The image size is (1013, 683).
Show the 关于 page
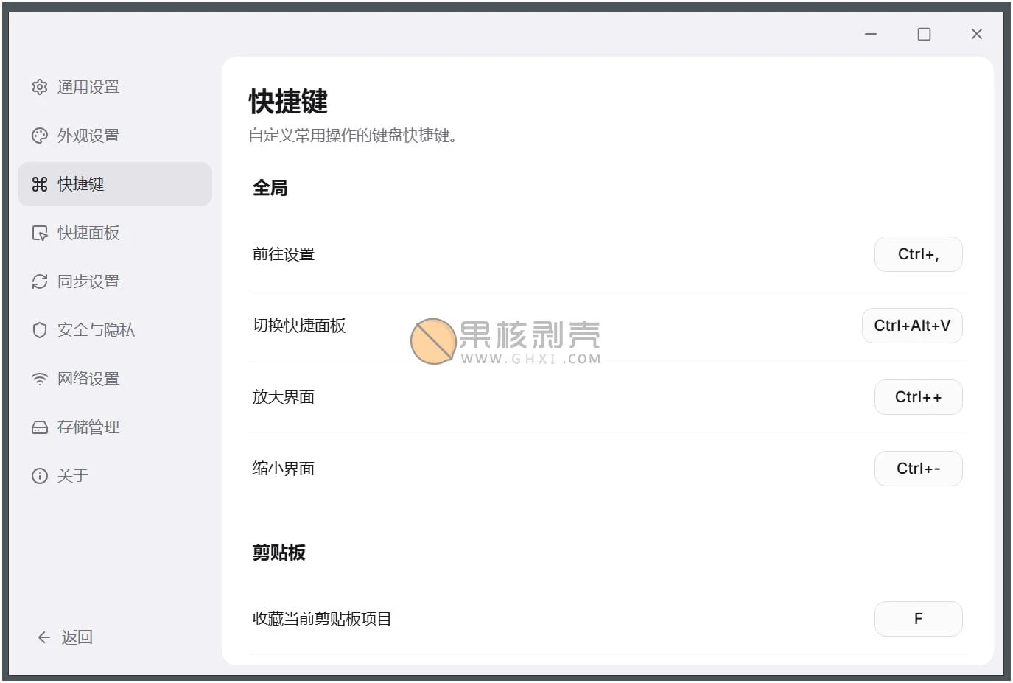click(x=115, y=476)
